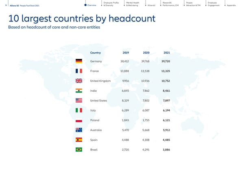Go to Employee Engagement section
Image resolution: width=244 pixels, height=172 pixels.
point(213,4)
